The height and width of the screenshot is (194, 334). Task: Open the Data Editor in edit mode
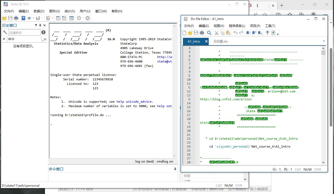pos(58,18)
